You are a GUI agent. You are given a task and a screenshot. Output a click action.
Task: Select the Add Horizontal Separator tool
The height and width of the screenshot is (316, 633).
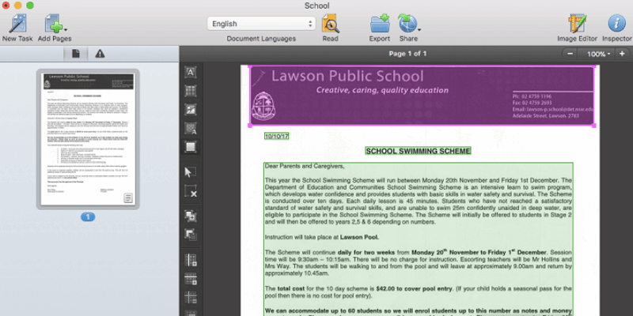[x=191, y=279]
